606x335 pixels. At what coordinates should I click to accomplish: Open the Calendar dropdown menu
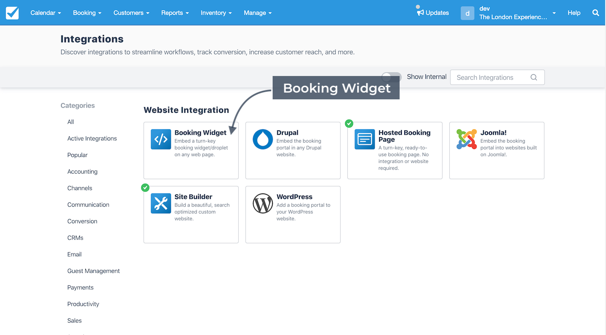click(46, 13)
